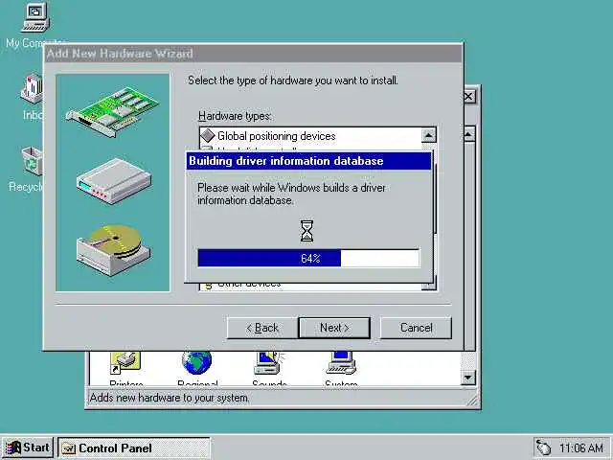Image resolution: width=613 pixels, height=460 pixels.
Task: Open the Inbox desktop icon
Action: [32, 89]
